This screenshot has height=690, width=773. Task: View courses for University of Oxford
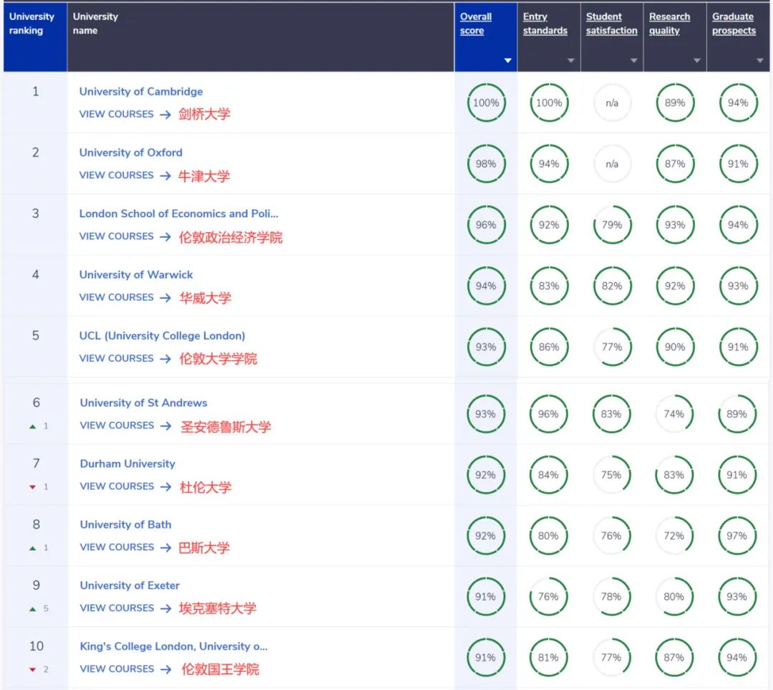click(x=125, y=176)
